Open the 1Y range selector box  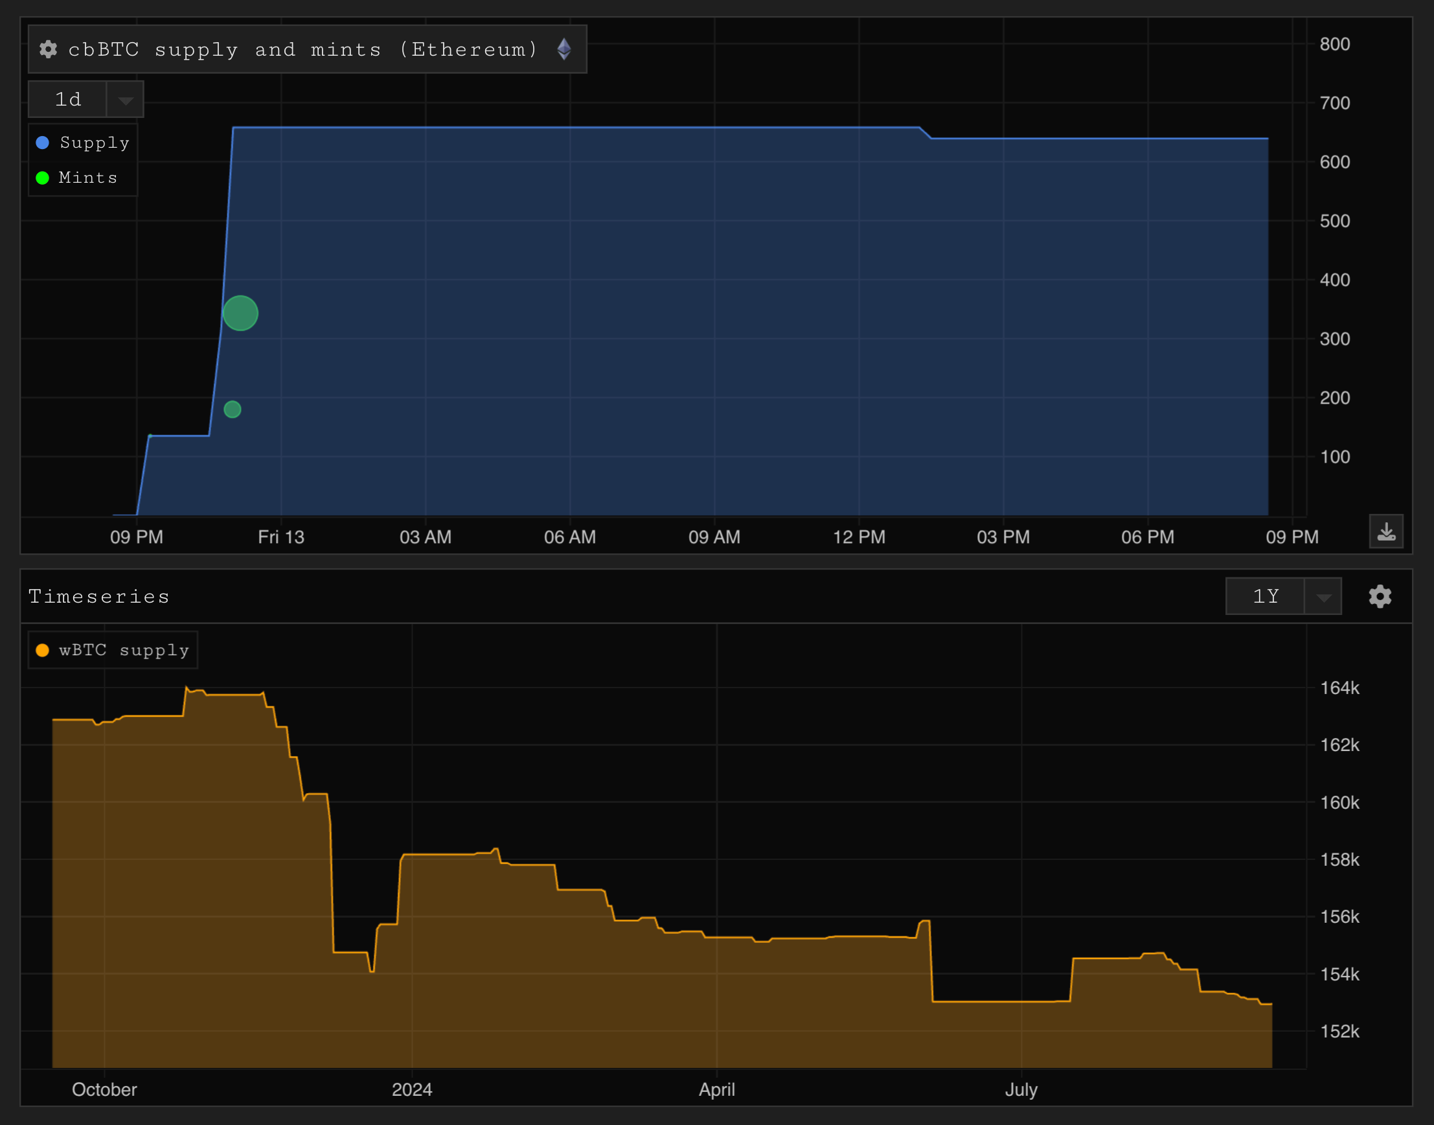tap(1265, 597)
